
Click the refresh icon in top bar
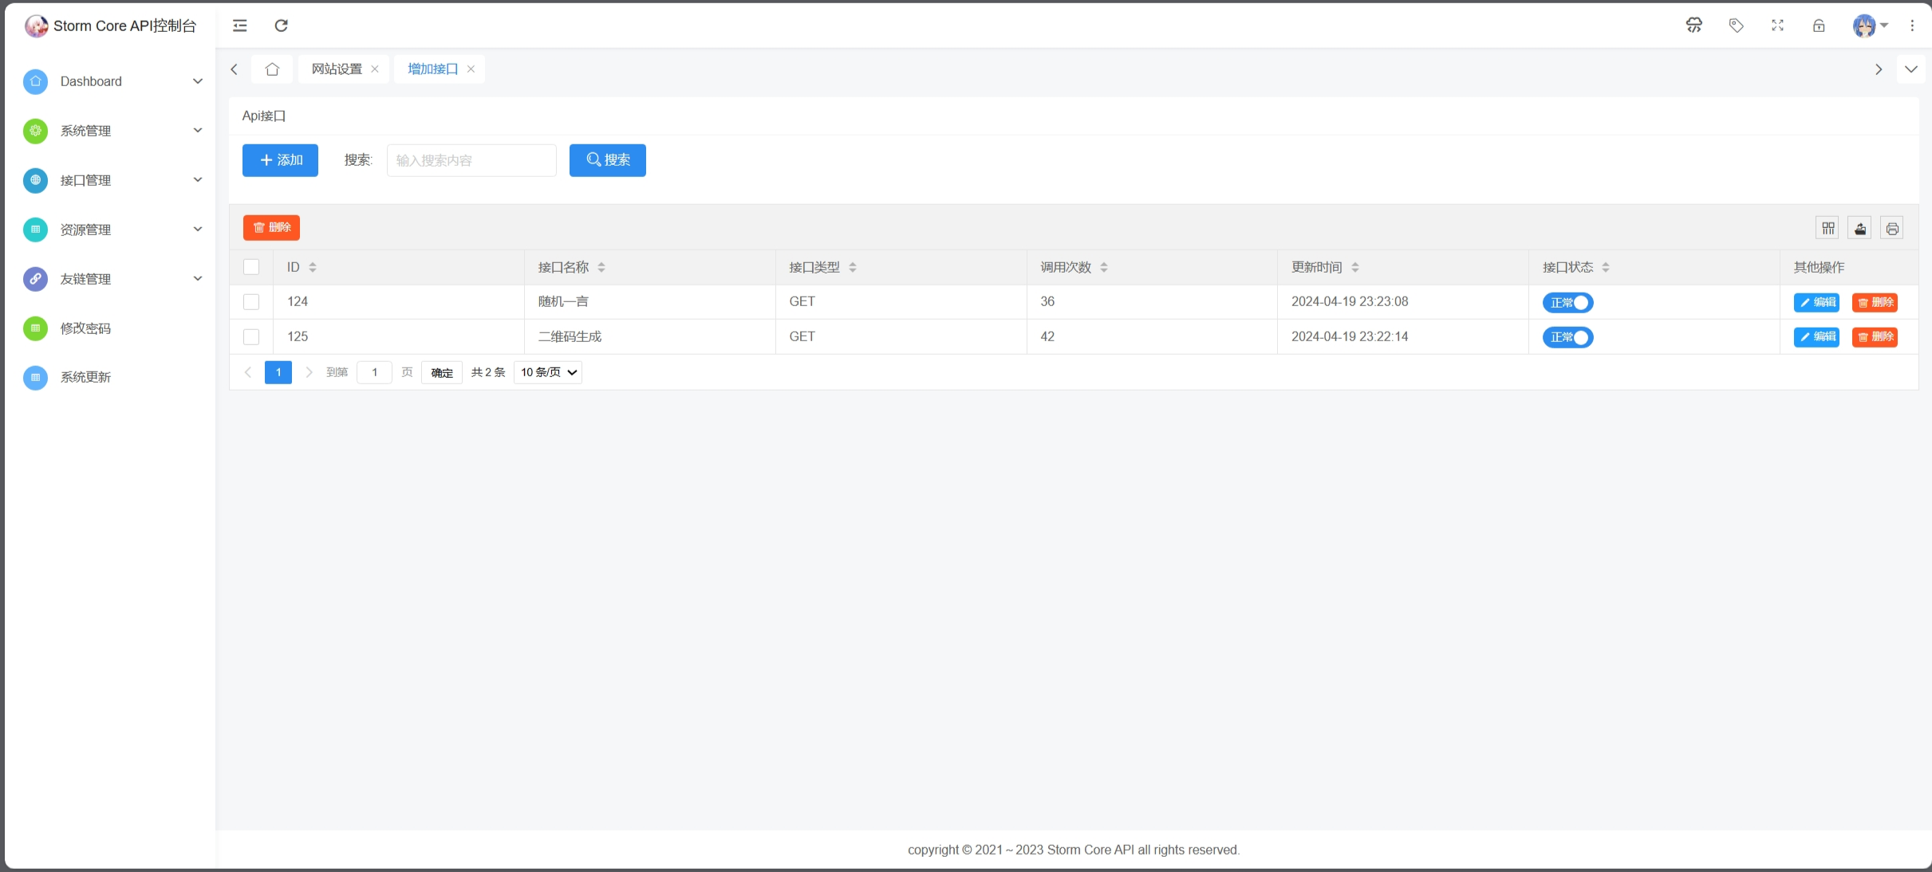281,26
